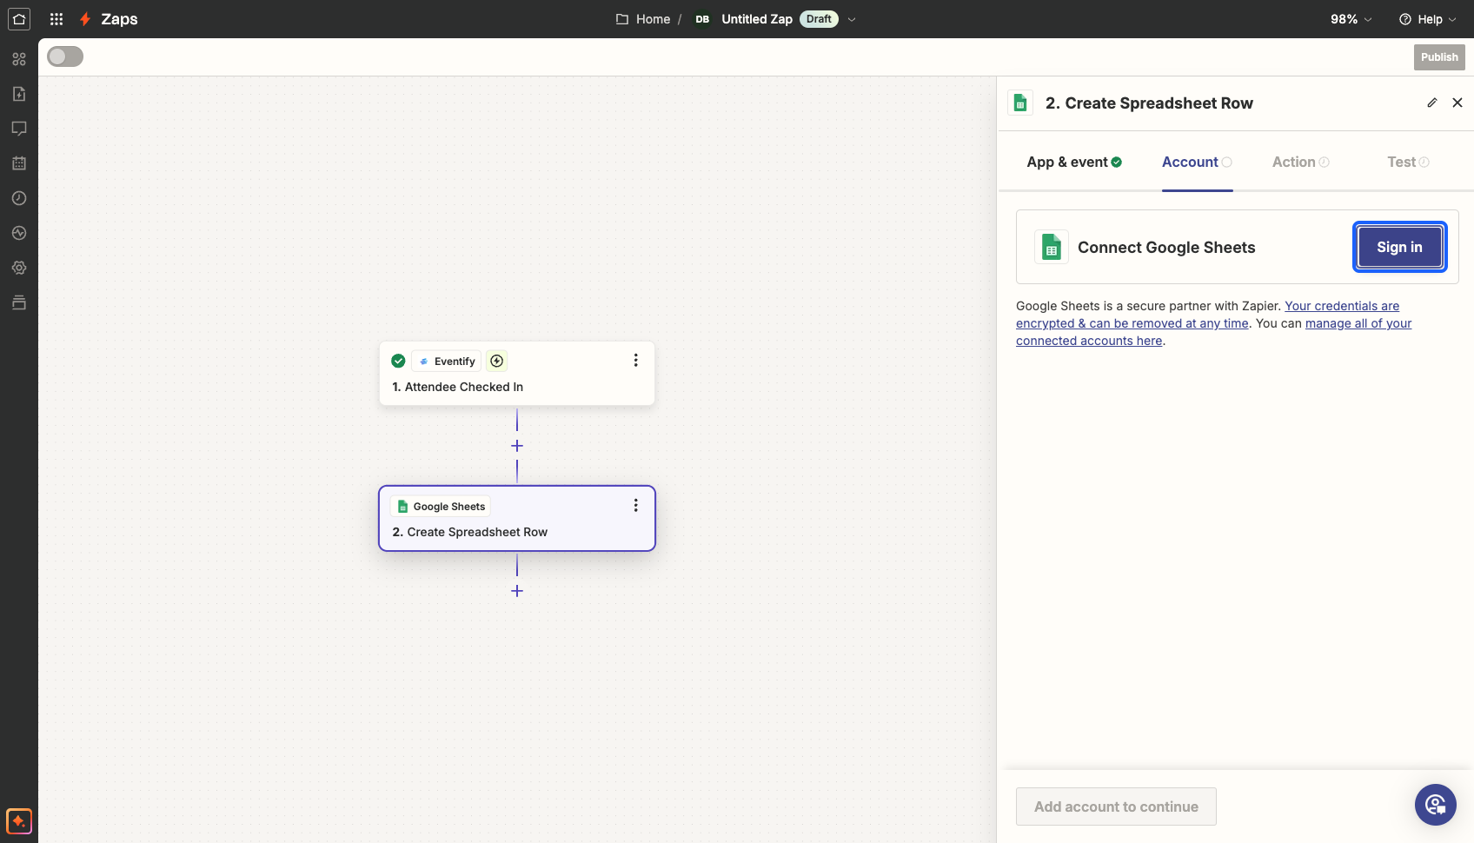
Task: Open the sidebar activity status icon
Action: (19, 233)
